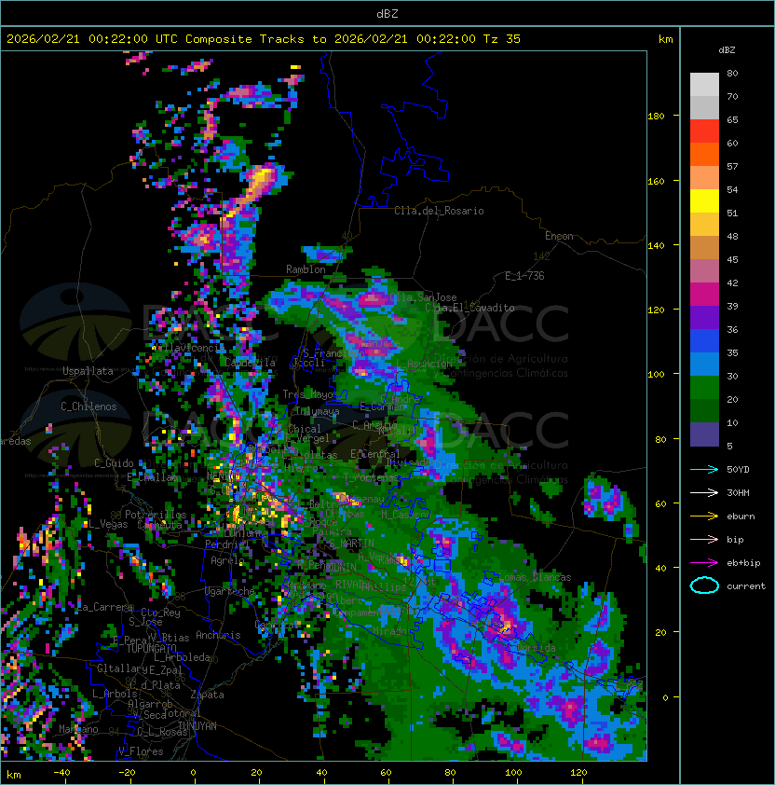Pick the gold 48–51 dBZ swatch
Viewport: 775px width, 785px height.
point(704,225)
